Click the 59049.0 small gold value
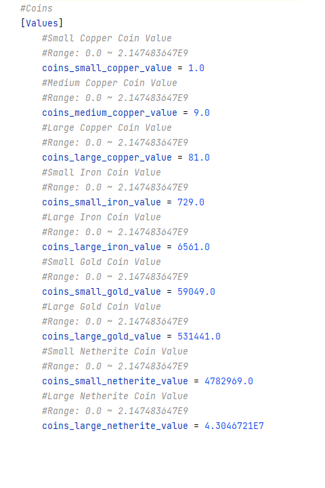 pyautogui.click(x=196, y=292)
